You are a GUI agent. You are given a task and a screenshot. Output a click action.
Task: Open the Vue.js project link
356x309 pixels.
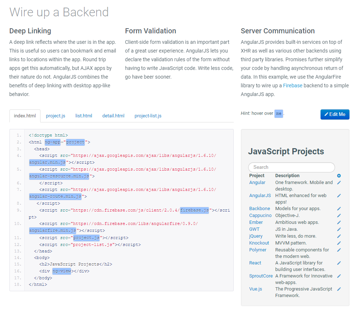255,289
